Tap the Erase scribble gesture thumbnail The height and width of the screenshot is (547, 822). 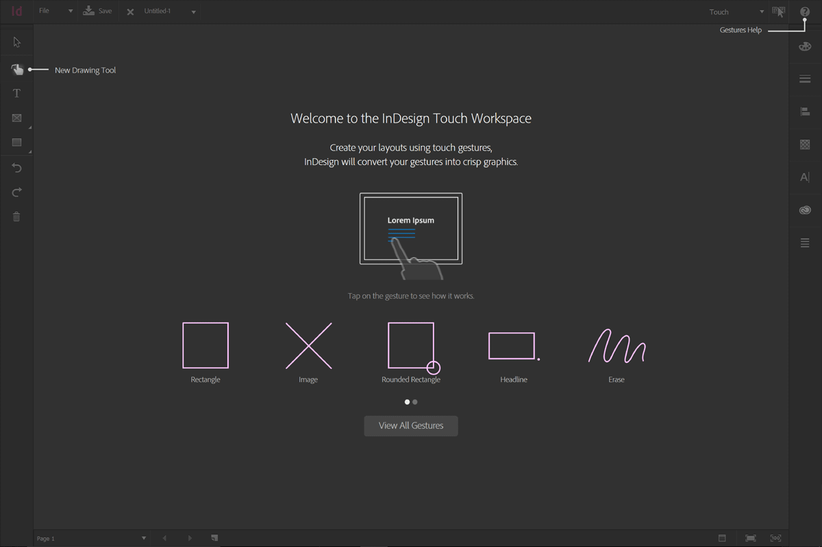point(616,346)
